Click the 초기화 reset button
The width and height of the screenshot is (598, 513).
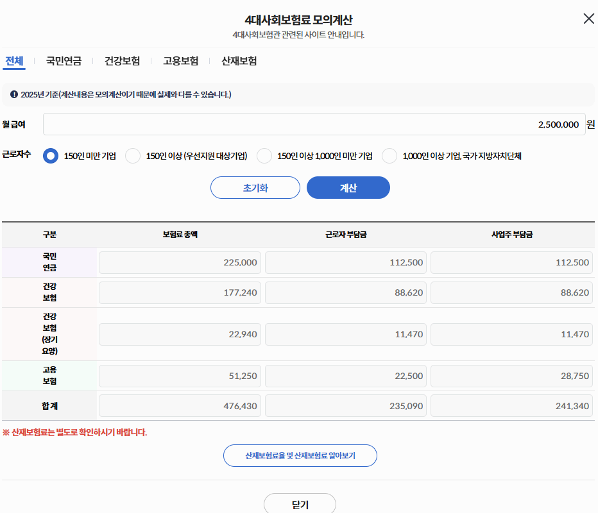click(x=255, y=187)
